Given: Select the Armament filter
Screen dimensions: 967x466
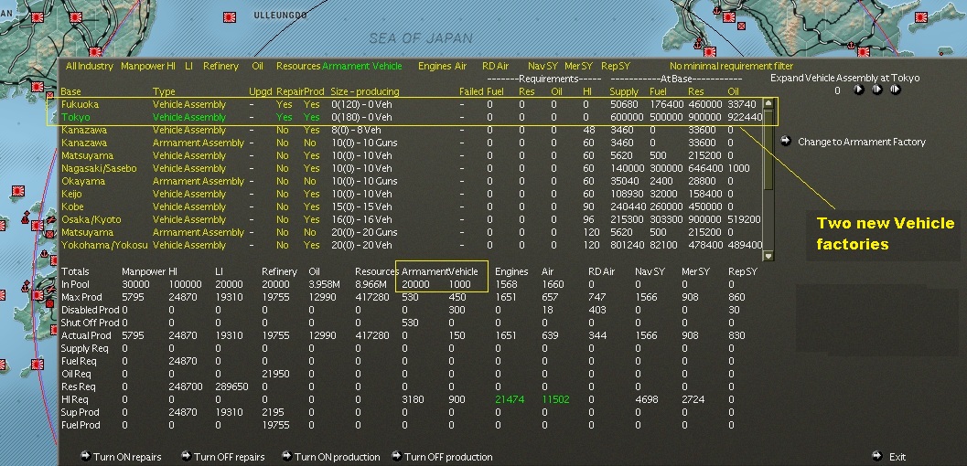Looking at the screenshot, I should click(346, 66).
